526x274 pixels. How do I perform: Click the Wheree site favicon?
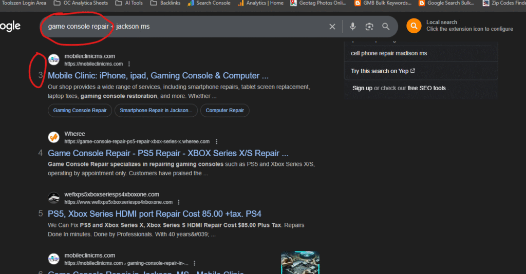pos(53,137)
